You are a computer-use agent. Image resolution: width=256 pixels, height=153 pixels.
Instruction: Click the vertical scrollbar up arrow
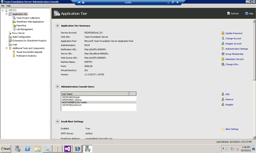point(254,21)
